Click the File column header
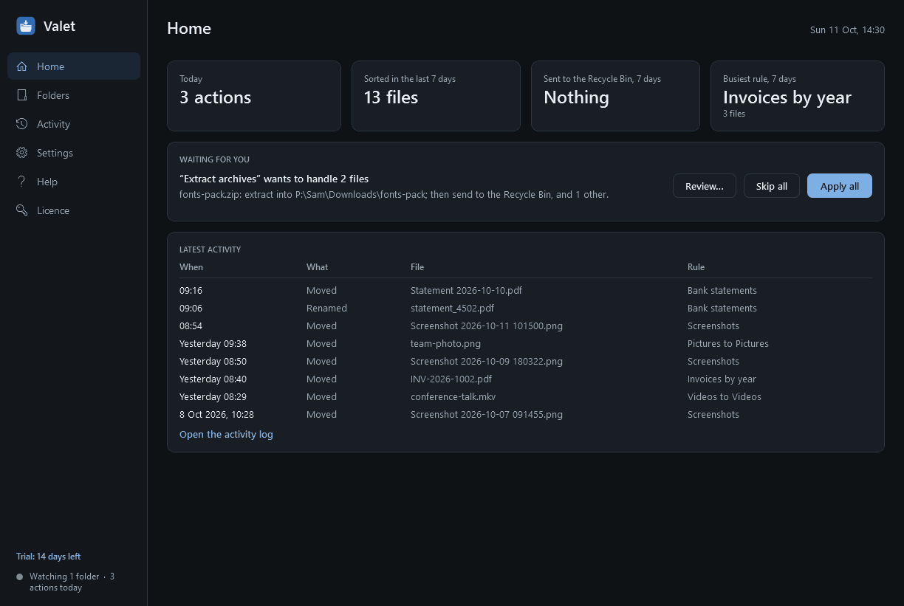This screenshot has width=904, height=606. coord(417,267)
